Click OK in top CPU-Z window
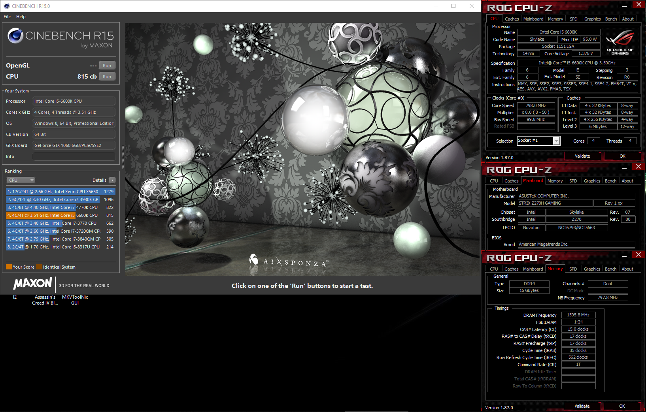This screenshot has height=412, width=646. pyautogui.click(x=622, y=156)
